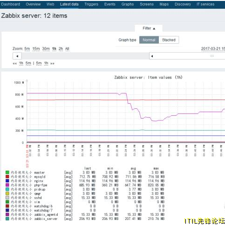Click the green master legend swatch

[7, 173]
